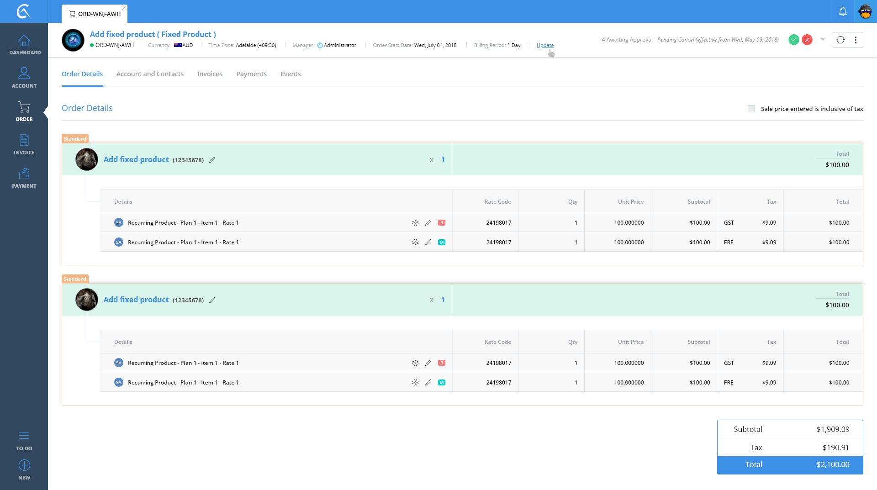The image size is (877, 490).
Task: Close the ORD-WNJ-AWH tab
Action: click(x=124, y=8)
